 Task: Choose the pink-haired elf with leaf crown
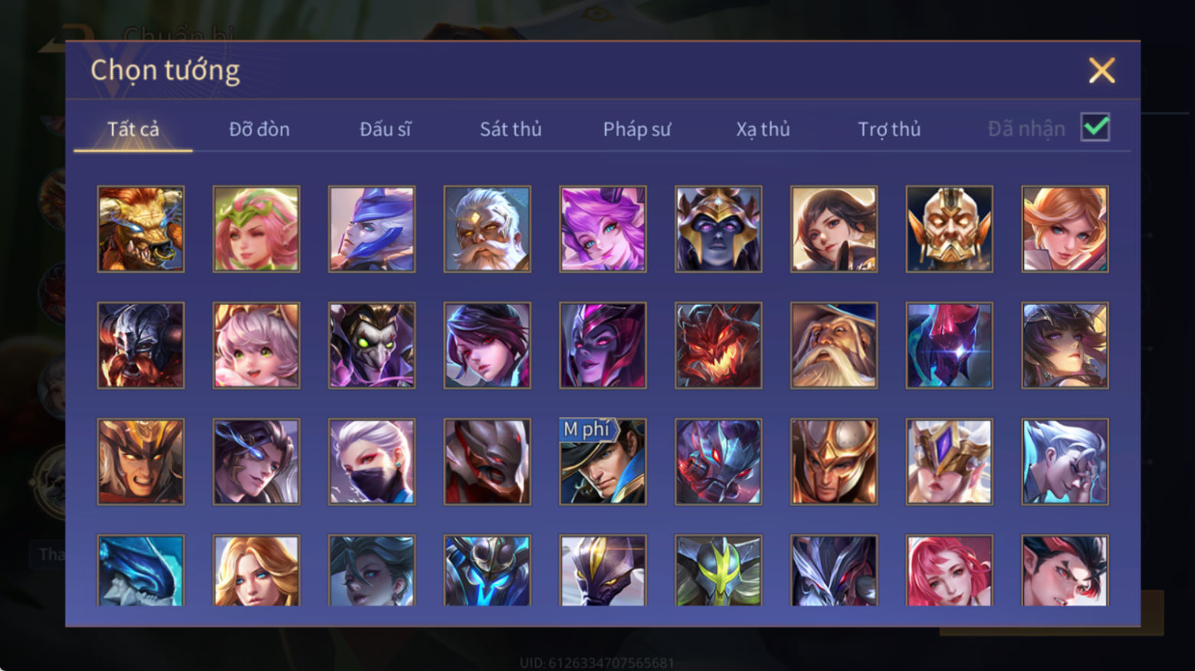[x=256, y=229]
